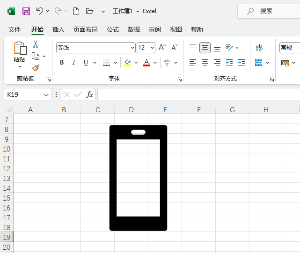Open the Name Box K19 dropdown
Screen dimensions: 300x253
click(46, 95)
